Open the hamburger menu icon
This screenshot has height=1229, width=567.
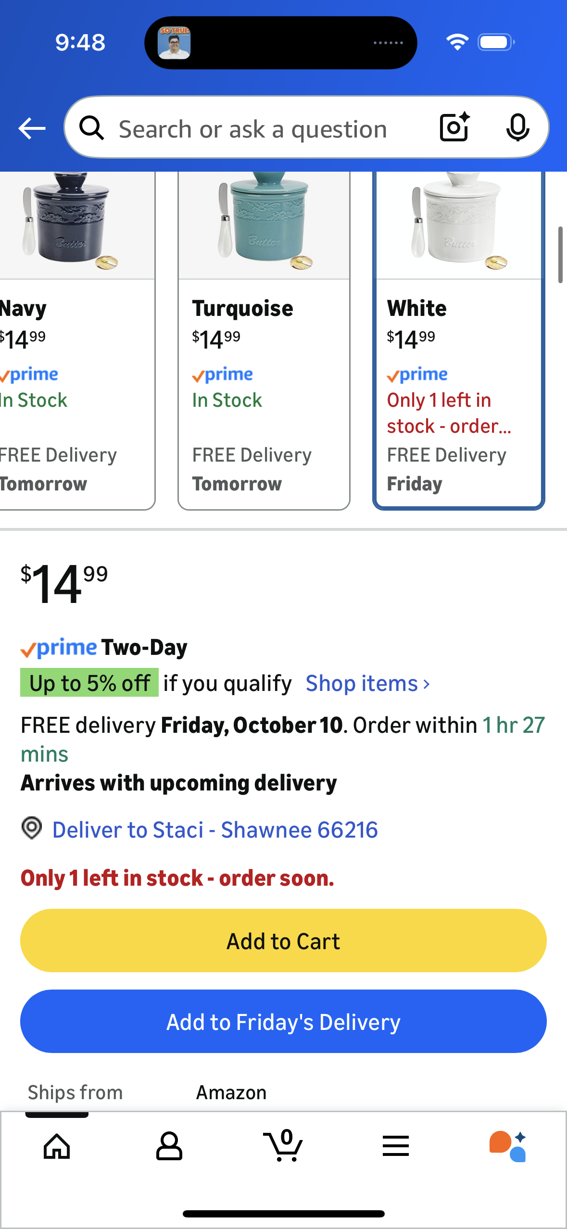(396, 1146)
